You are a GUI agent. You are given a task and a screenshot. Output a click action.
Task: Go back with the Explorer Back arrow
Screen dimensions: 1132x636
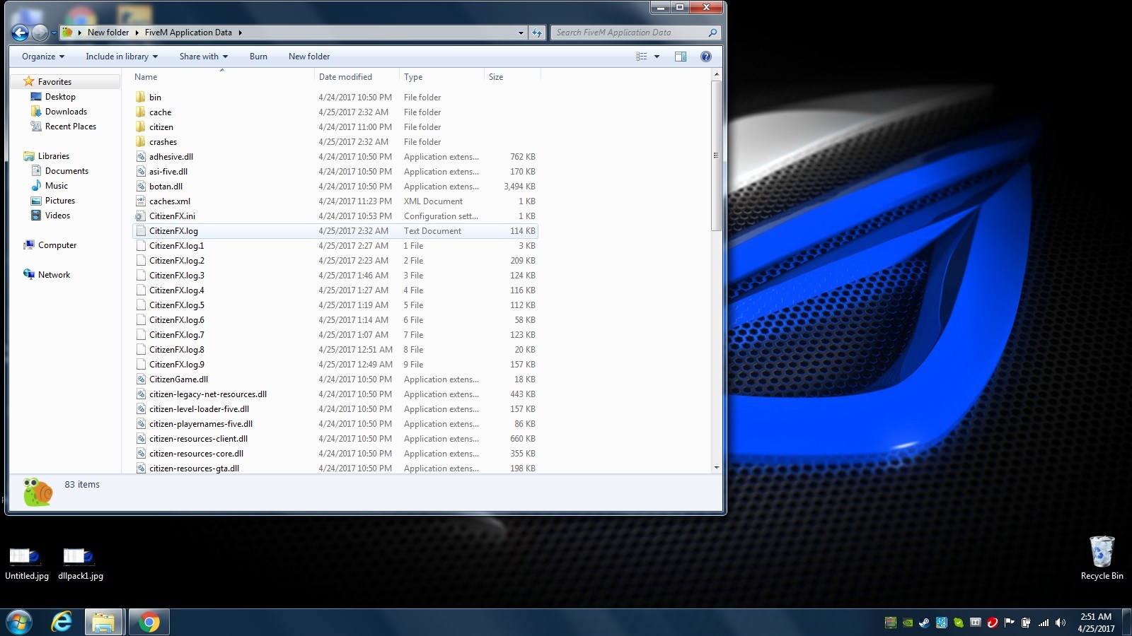click(x=20, y=33)
